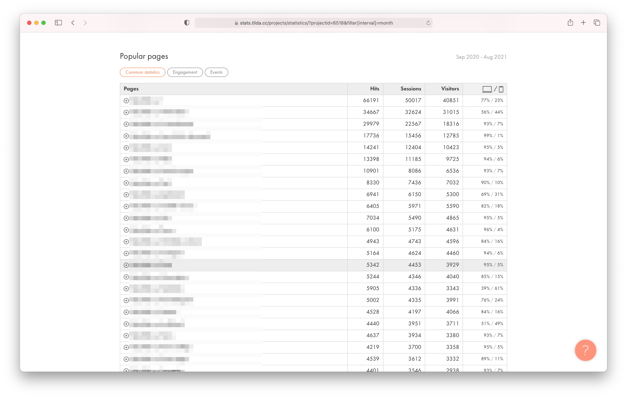Image resolution: width=627 pixels, height=398 pixels.
Task: Click the reload icon in the address bar
Action: click(x=428, y=23)
